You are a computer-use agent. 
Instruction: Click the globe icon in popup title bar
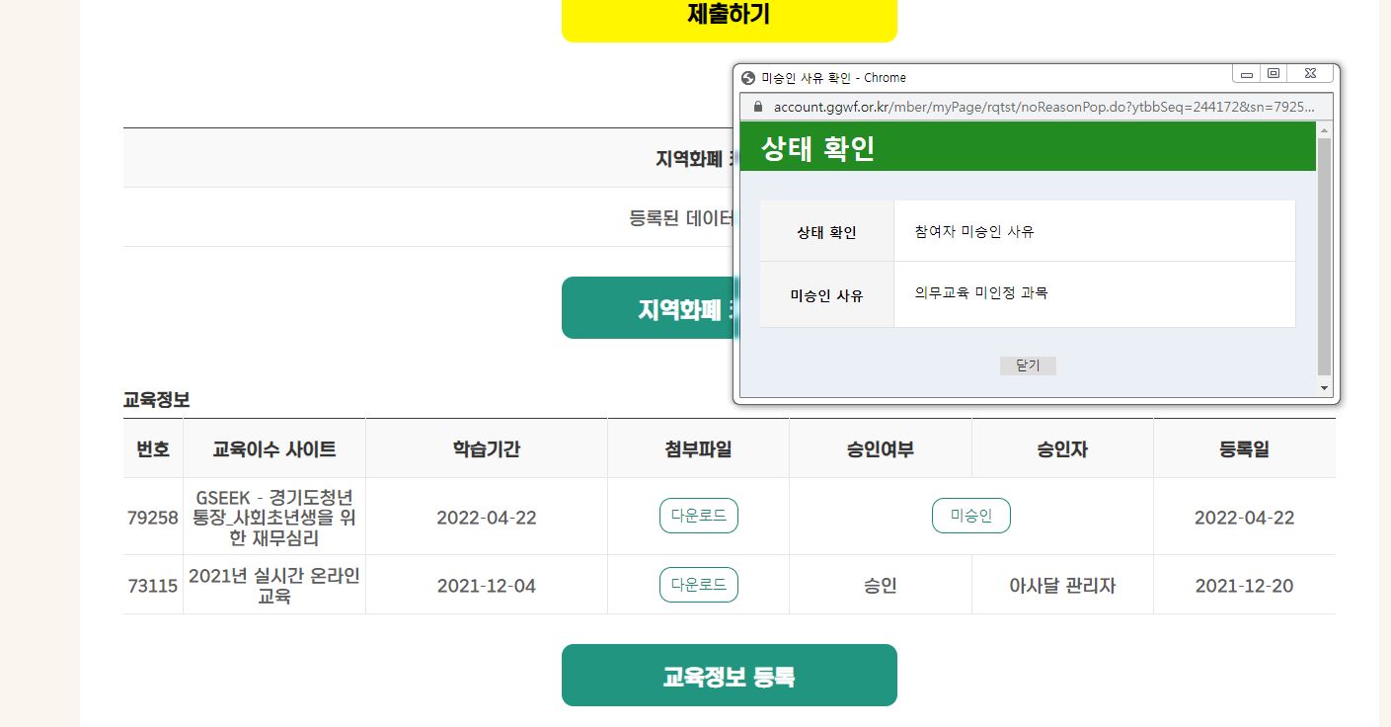[x=748, y=78]
